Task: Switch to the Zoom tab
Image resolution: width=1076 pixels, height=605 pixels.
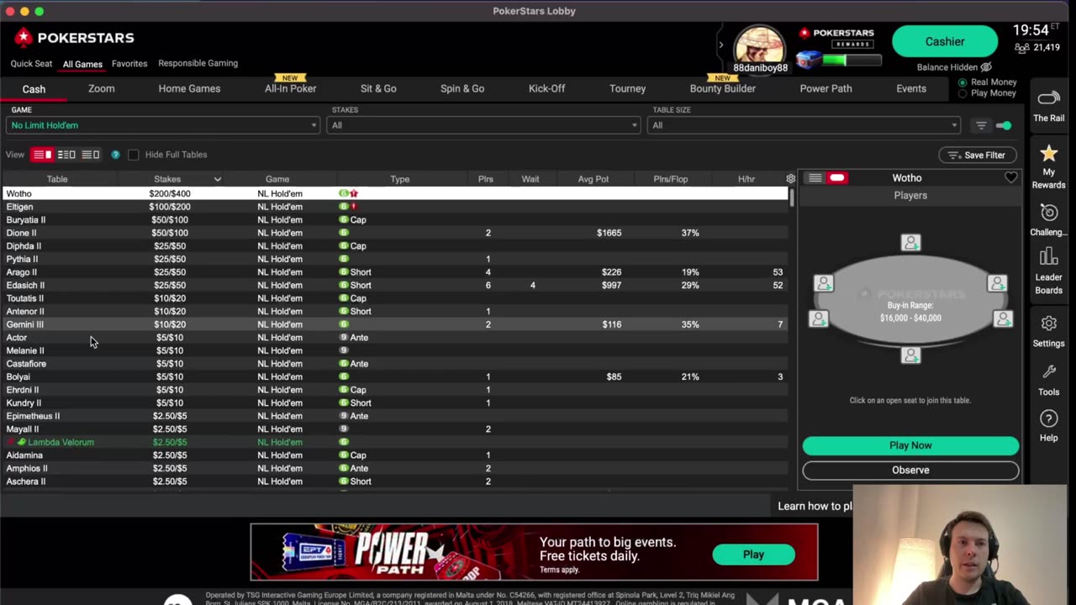Action: [102, 88]
